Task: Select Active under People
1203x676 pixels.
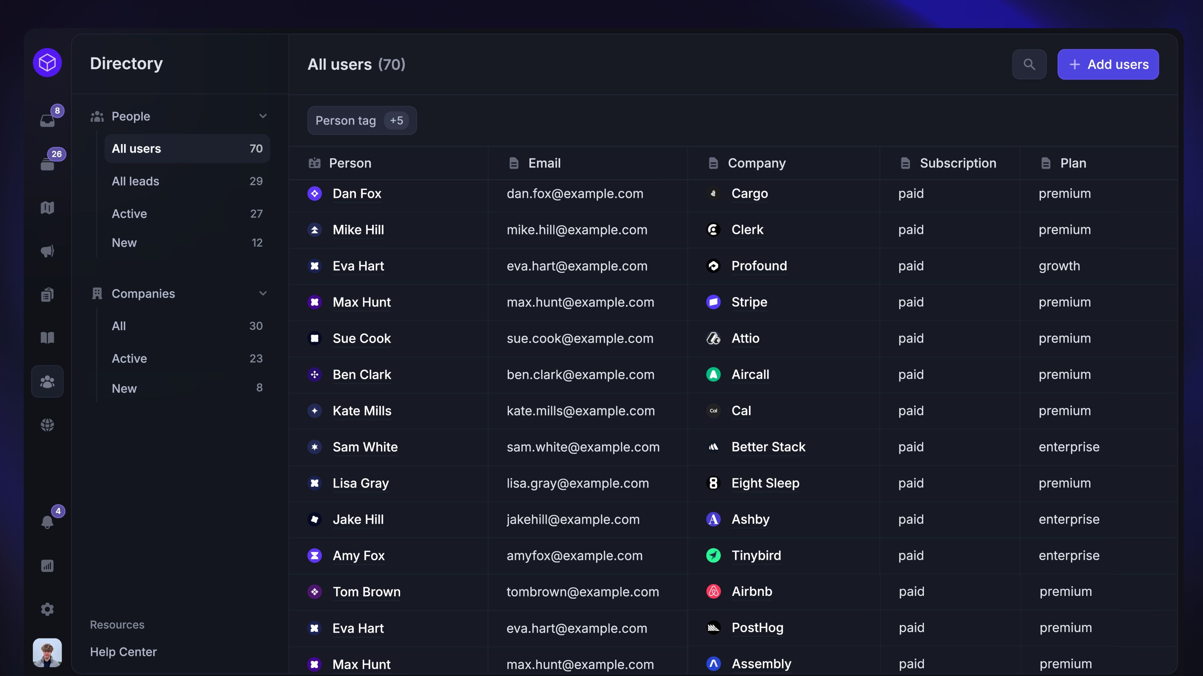Action: [187, 214]
